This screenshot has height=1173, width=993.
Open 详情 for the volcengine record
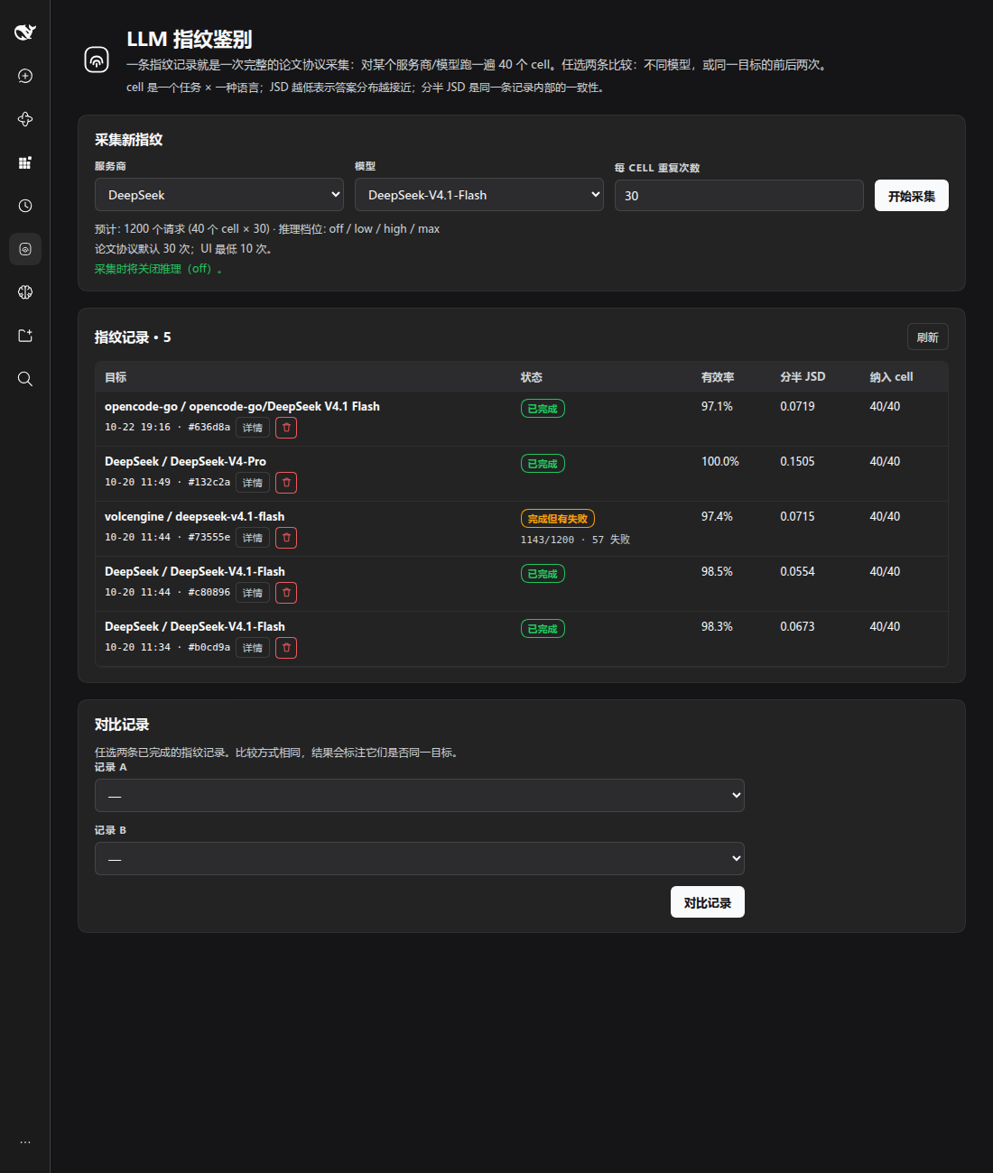253,538
